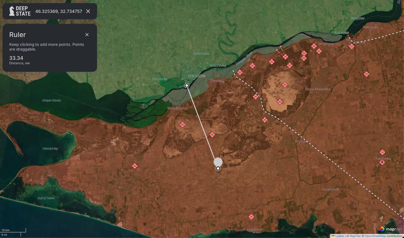Viewport: 404px width, 238px height.
Task: Select the unit marker directly above Chaplynka label
Action: [383, 152]
